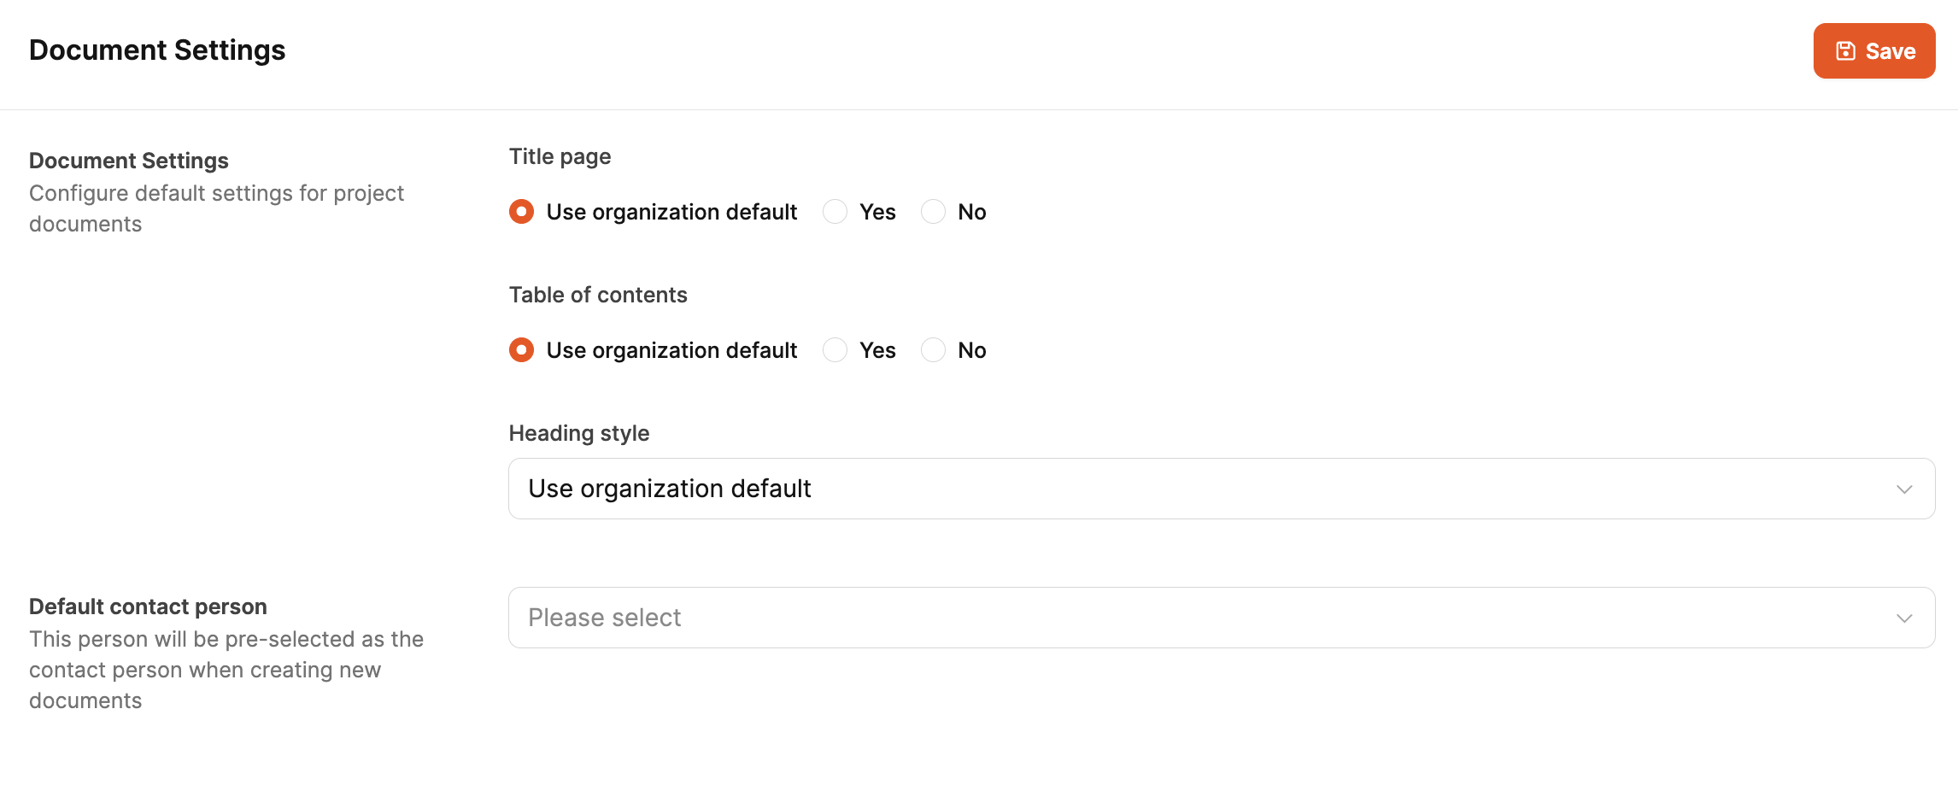Select the No radio for Title page
Screen dimensions: 1958x791
[934, 212]
